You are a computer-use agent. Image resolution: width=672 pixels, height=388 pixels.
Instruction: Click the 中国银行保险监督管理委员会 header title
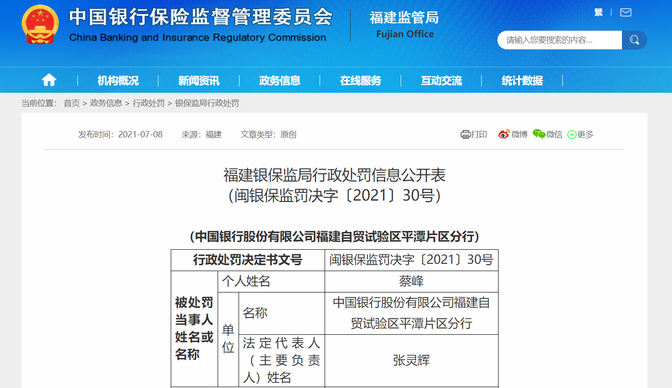[201, 17]
